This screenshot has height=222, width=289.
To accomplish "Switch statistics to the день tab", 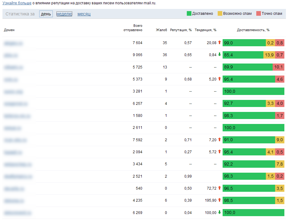I will [46, 14].
